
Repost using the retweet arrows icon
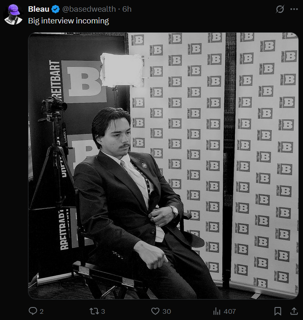coord(94,311)
